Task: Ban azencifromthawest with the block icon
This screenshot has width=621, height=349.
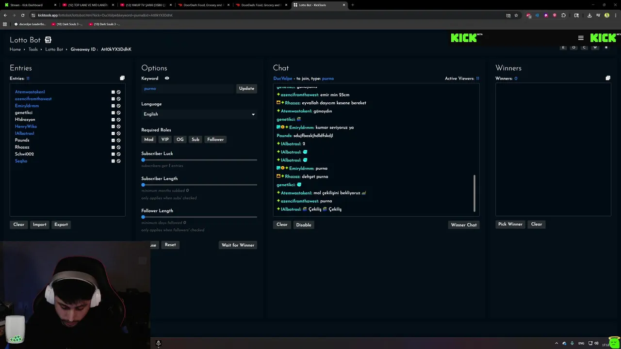Action: coord(118,99)
